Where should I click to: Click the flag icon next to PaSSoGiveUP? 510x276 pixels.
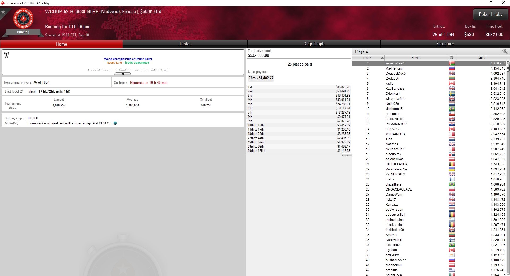click(x=452, y=124)
